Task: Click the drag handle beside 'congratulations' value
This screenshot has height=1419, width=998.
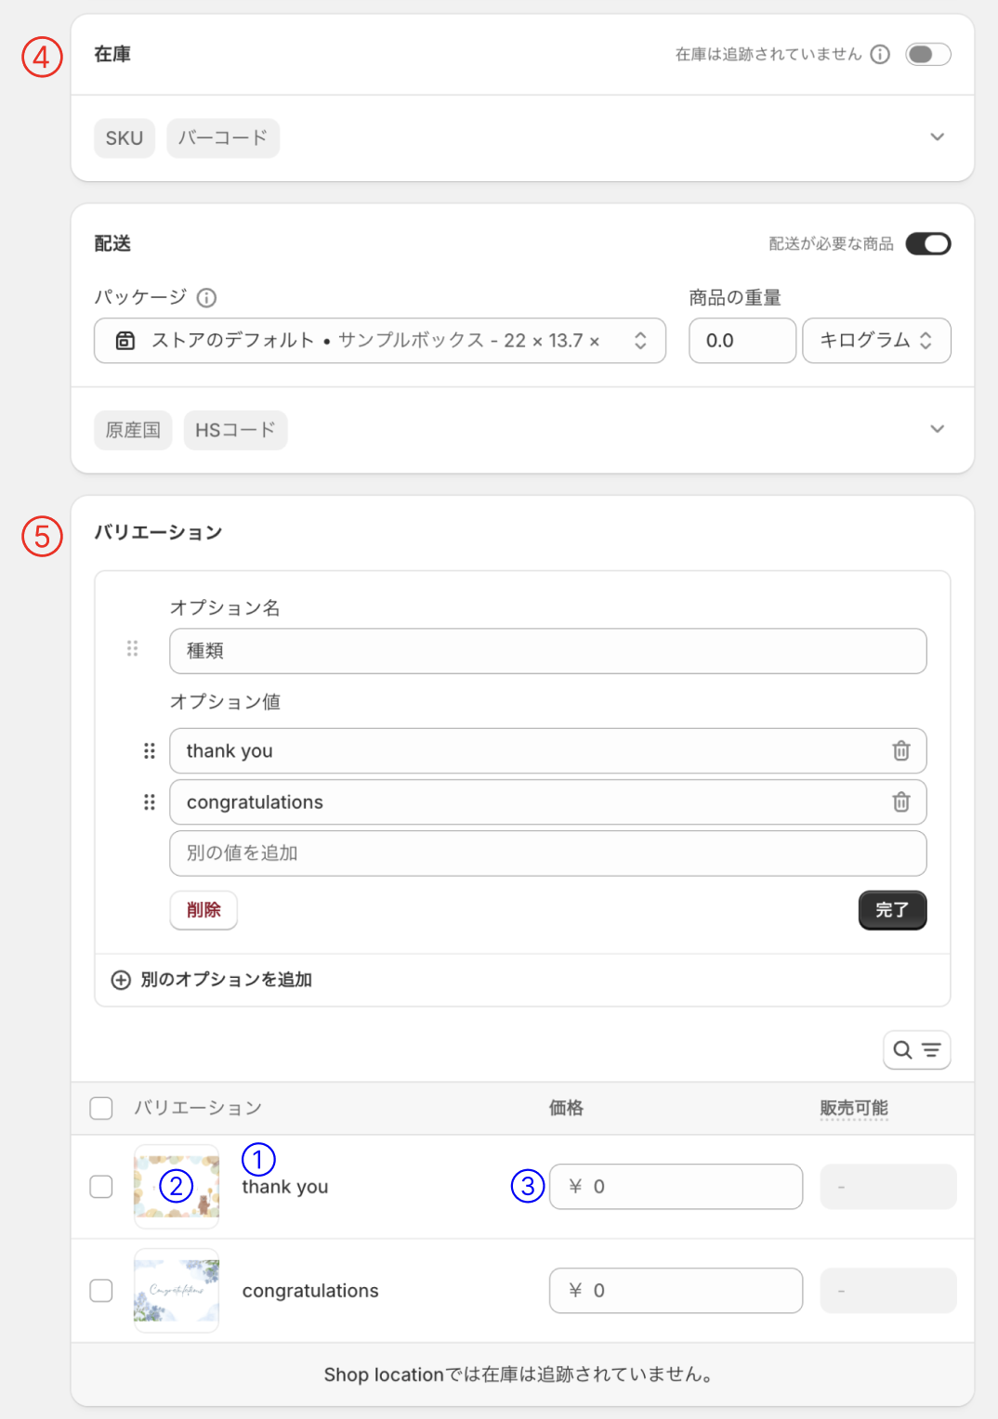Action: [150, 802]
